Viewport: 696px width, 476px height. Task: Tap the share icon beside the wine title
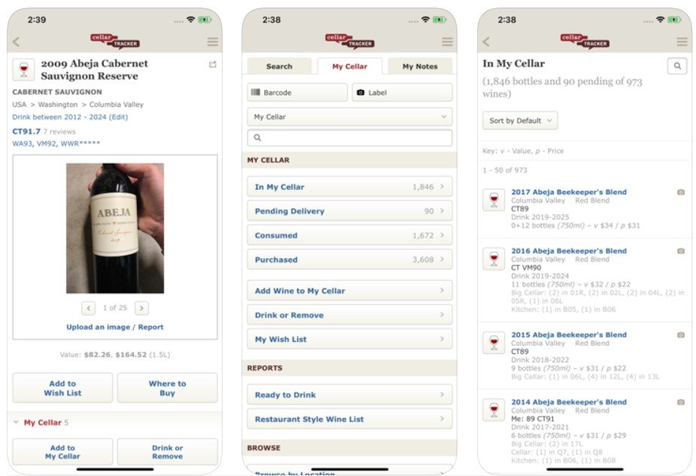click(213, 65)
